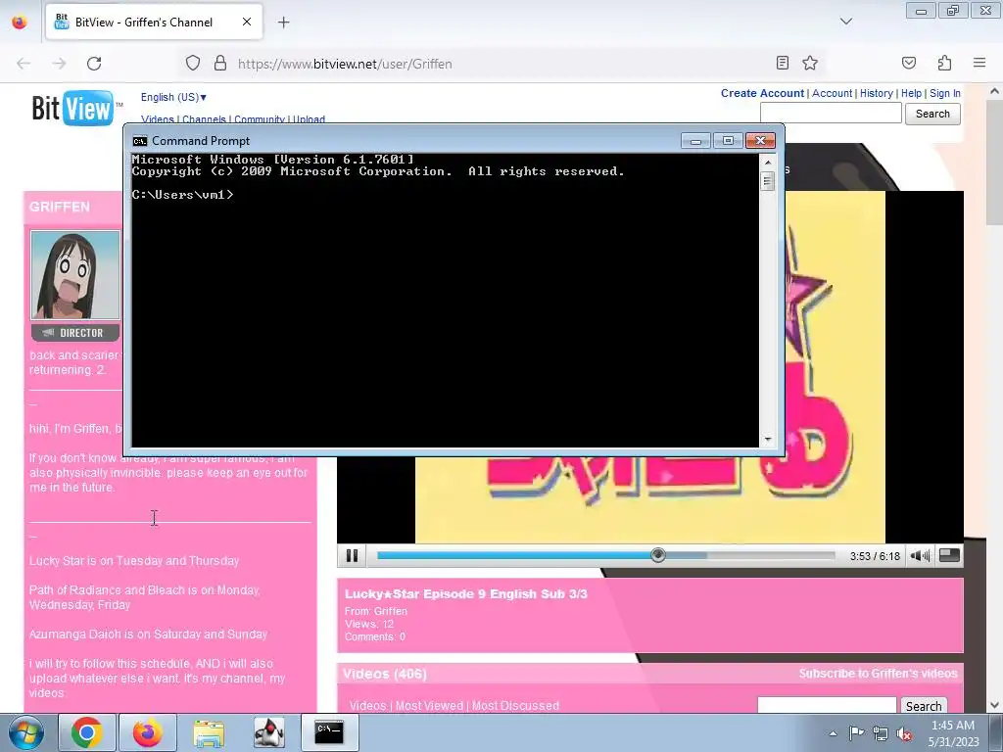The width and height of the screenshot is (1003, 752).
Task: Open the History link
Action: pyautogui.click(x=876, y=93)
